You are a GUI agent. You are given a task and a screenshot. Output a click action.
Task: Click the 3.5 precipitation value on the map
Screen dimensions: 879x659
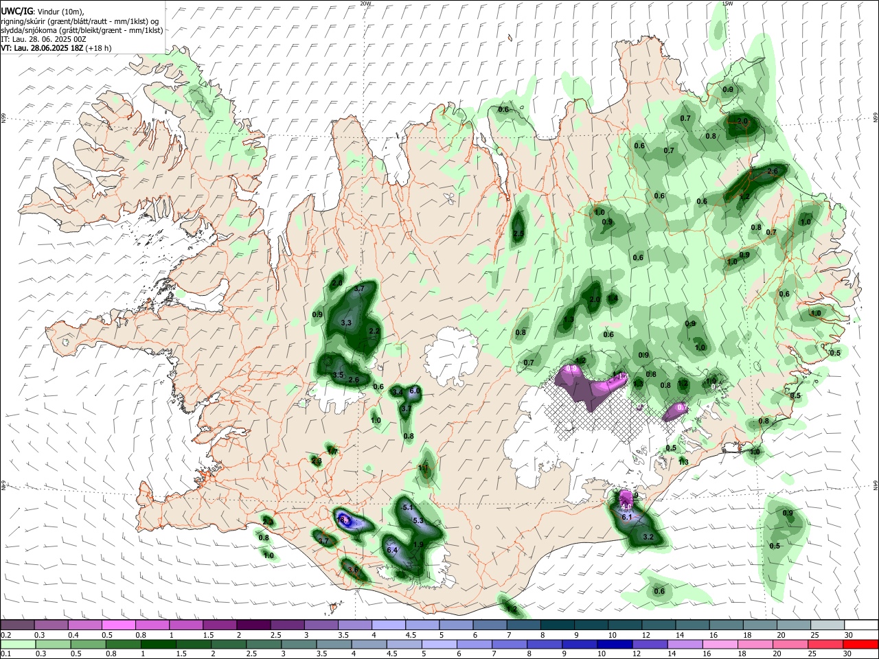point(338,375)
